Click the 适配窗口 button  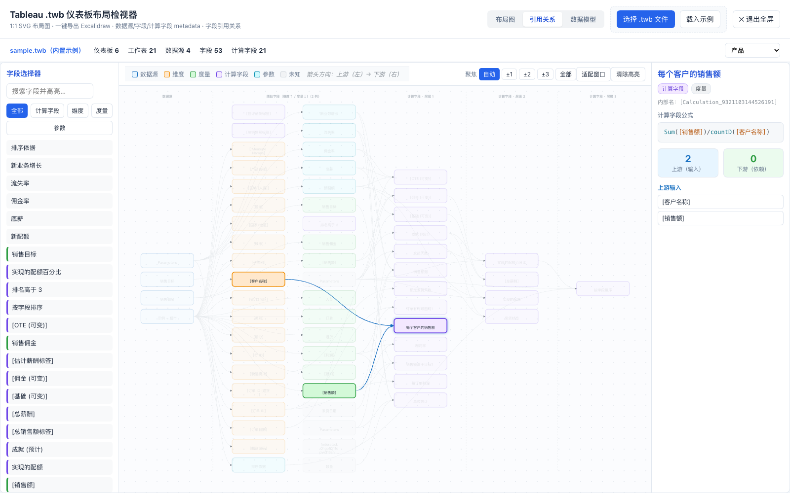tap(593, 74)
